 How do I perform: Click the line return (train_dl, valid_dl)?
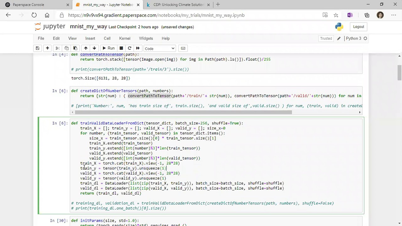click(111, 193)
